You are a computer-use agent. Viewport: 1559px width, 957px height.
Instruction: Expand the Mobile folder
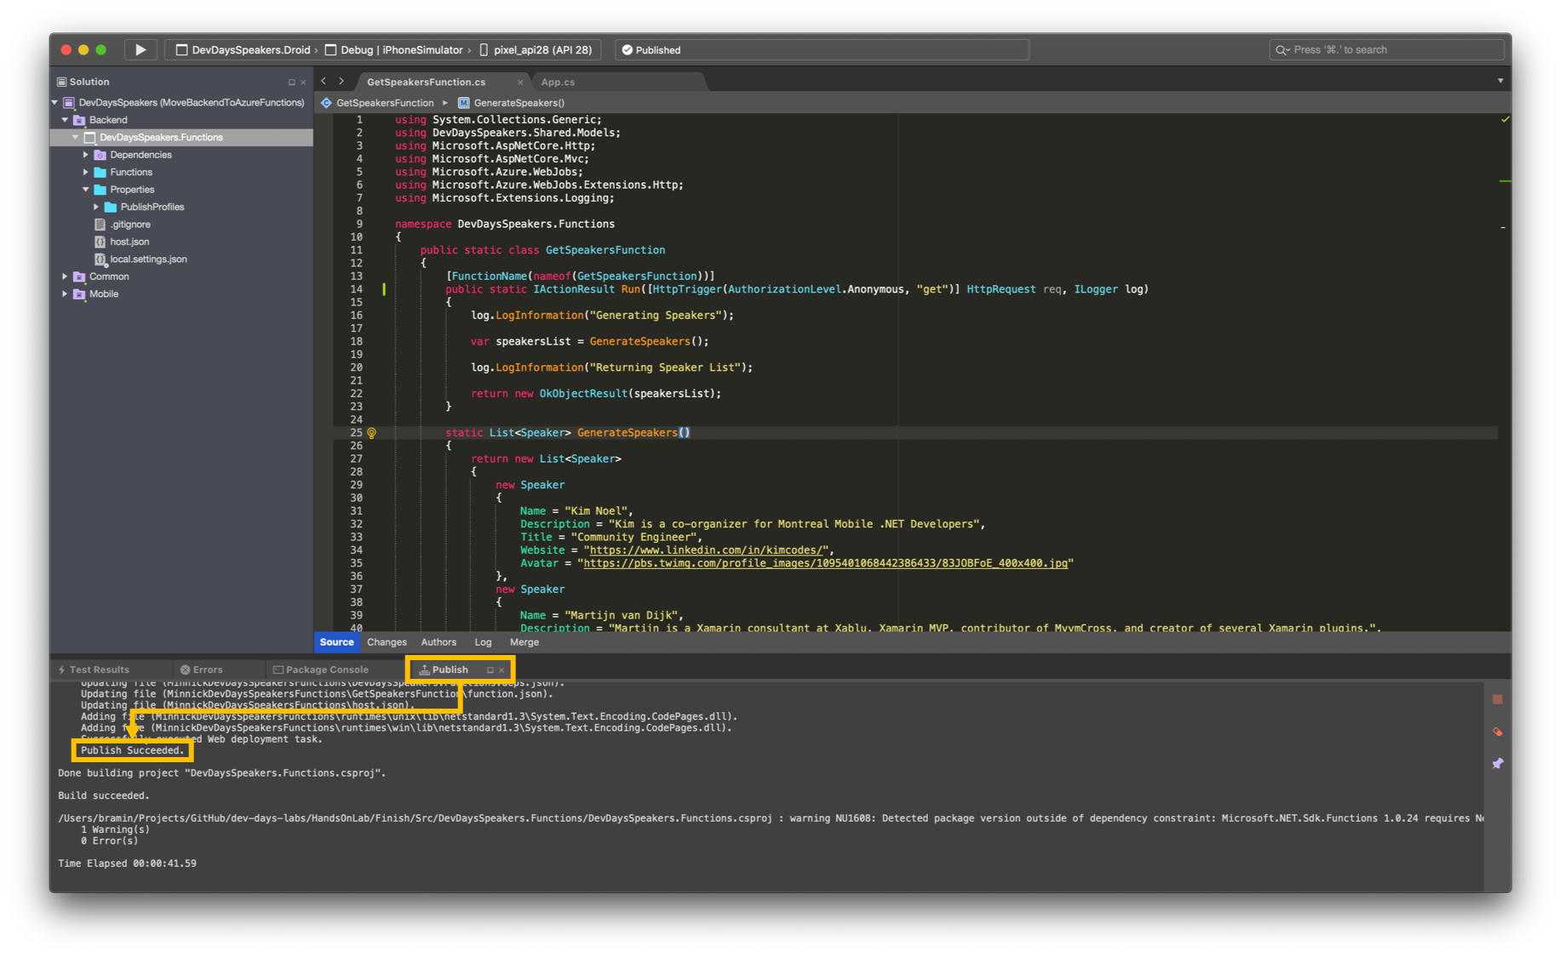tap(65, 293)
